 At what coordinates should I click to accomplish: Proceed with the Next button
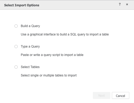click(102, 95)
